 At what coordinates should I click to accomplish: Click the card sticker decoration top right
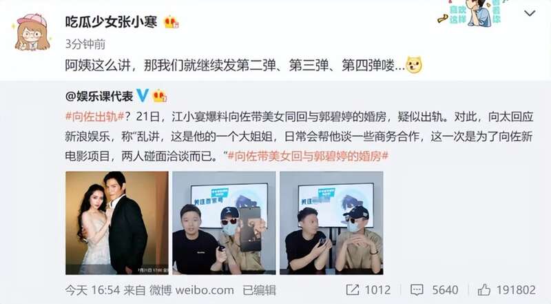(x=470, y=12)
